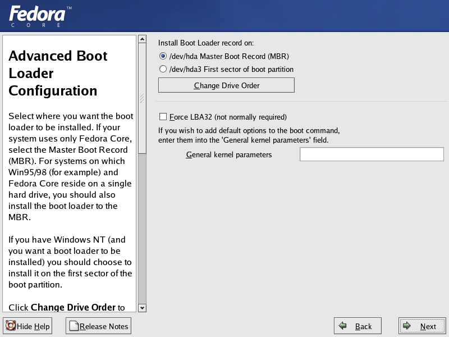This screenshot has width=449, height=337.
Task: Click the 'If you wish to add default options' text
Action: click(x=249, y=135)
